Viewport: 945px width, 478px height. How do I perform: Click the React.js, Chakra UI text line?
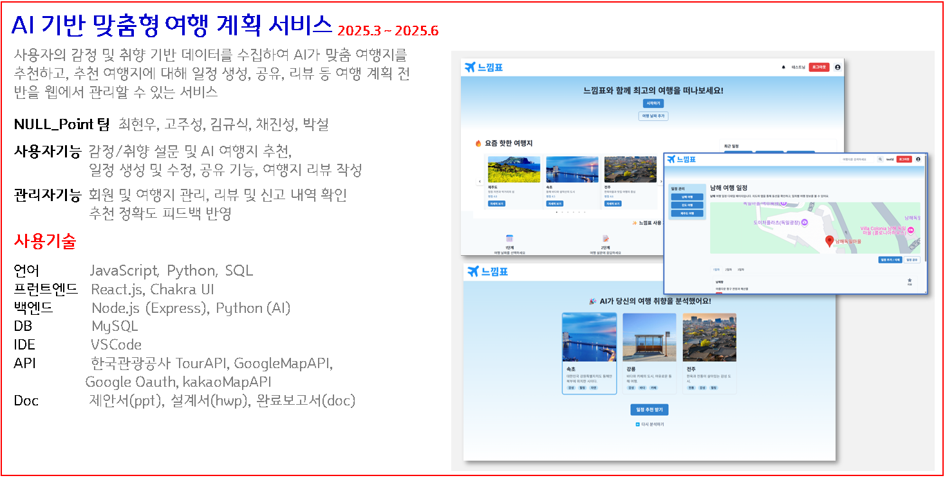pyautogui.click(x=153, y=289)
